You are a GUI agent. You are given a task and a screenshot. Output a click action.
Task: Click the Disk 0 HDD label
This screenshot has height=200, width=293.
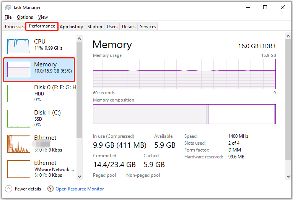point(39,94)
